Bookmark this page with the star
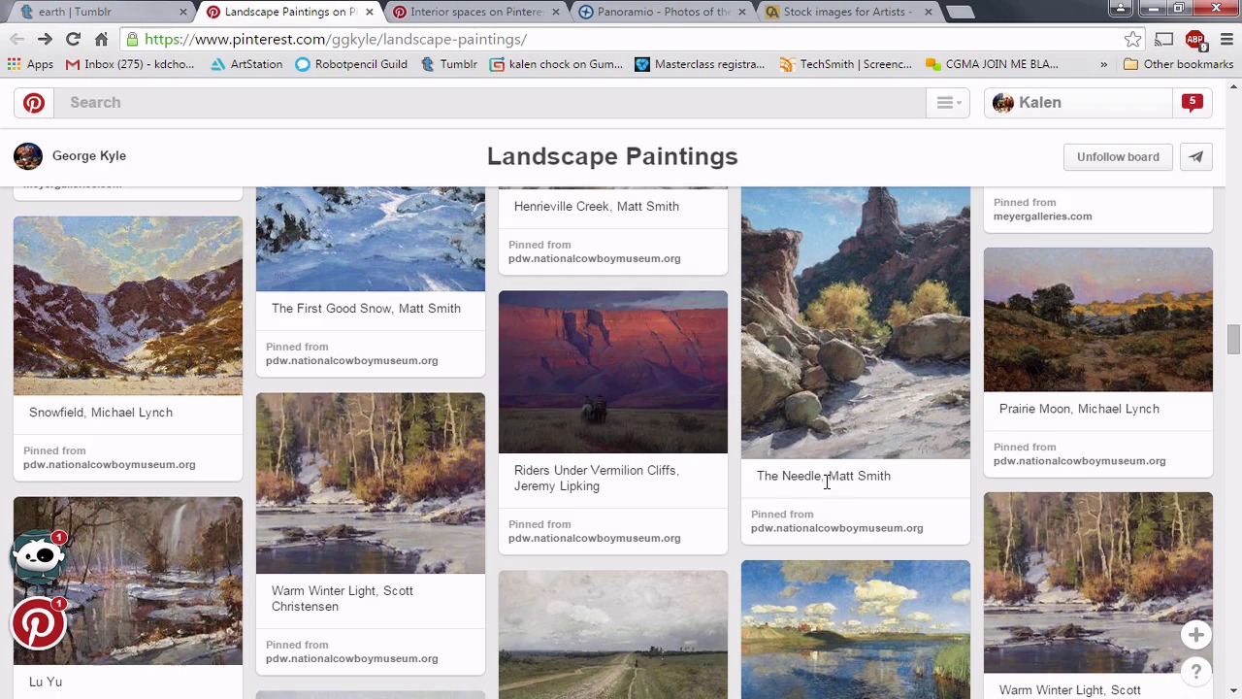The height and width of the screenshot is (699, 1242). (1132, 39)
